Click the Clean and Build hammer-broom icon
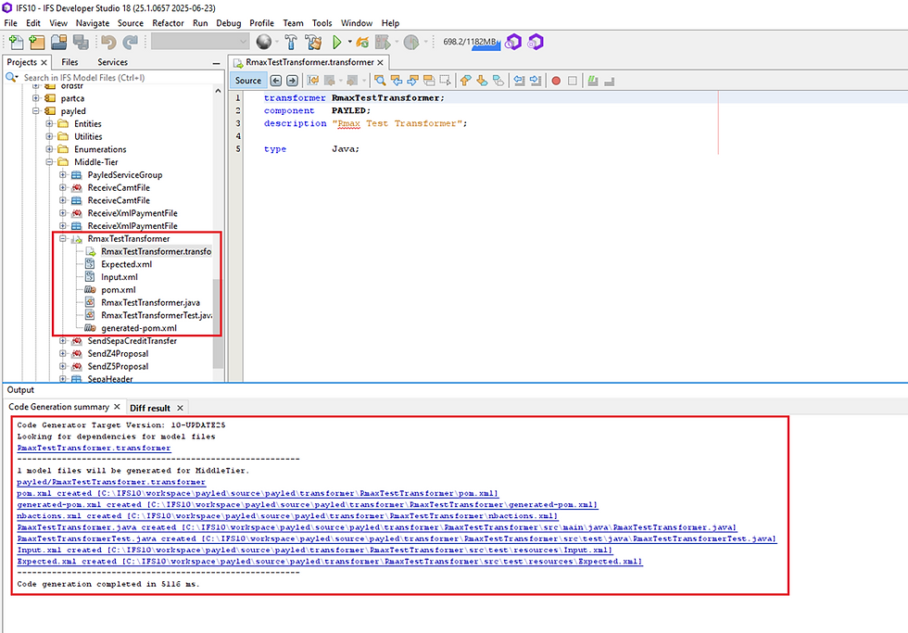The height and width of the screenshot is (633, 908). click(313, 42)
